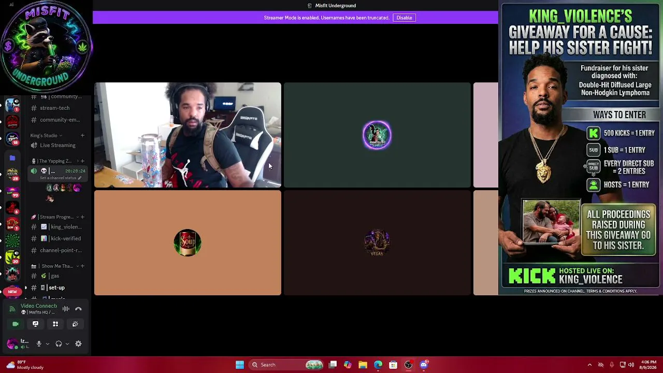This screenshot has width=663, height=373.
Task: Add a channel to Show Me Tha… category
Action: 82,266
